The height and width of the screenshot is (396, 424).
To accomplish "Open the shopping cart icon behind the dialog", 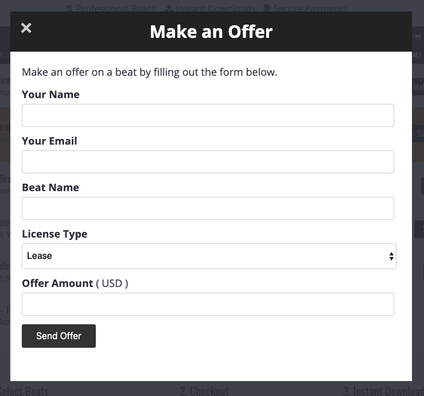I will tap(418, 37).
